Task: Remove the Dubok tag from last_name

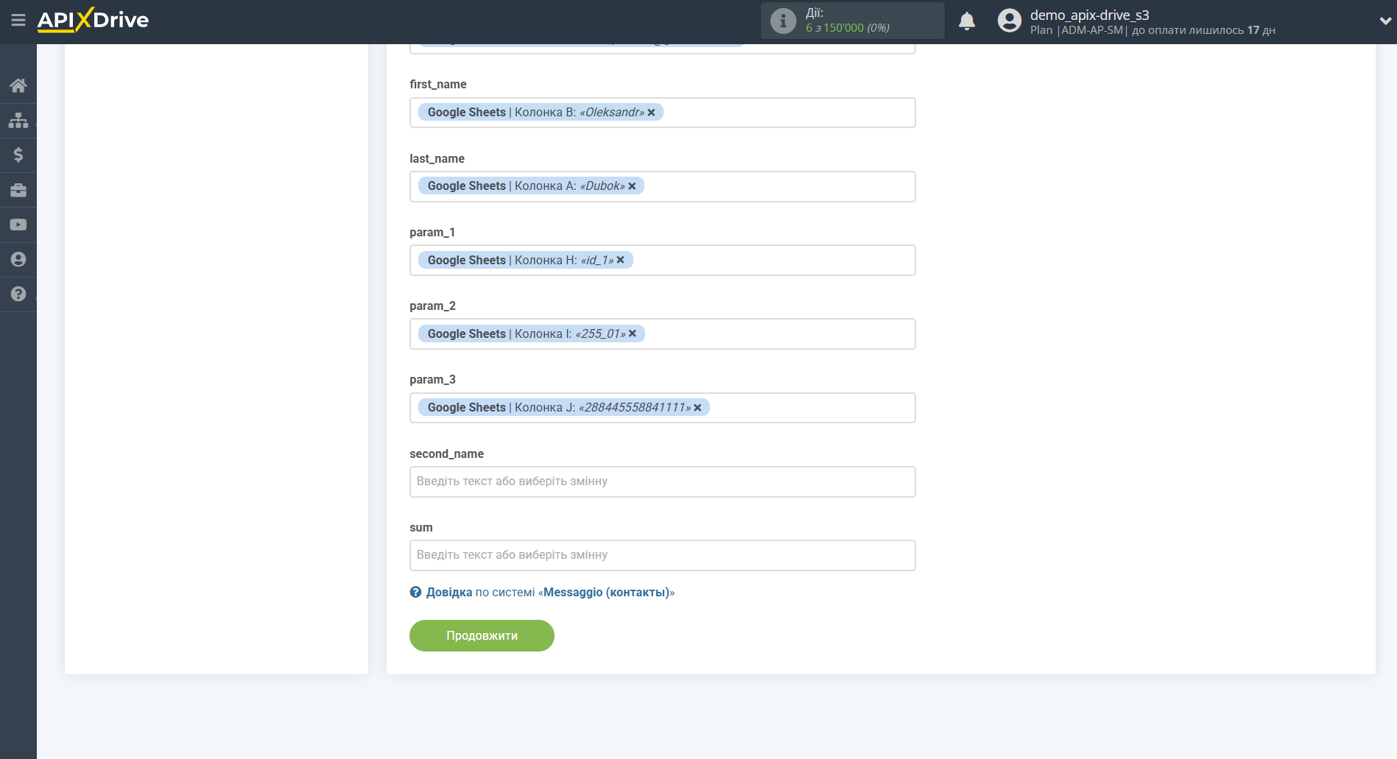Action: tap(632, 186)
